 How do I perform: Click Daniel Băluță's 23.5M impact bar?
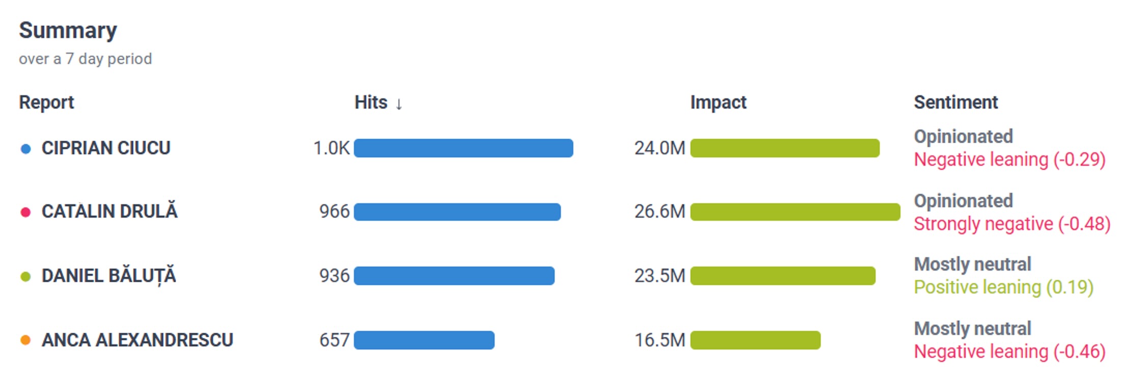tap(782, 276)
